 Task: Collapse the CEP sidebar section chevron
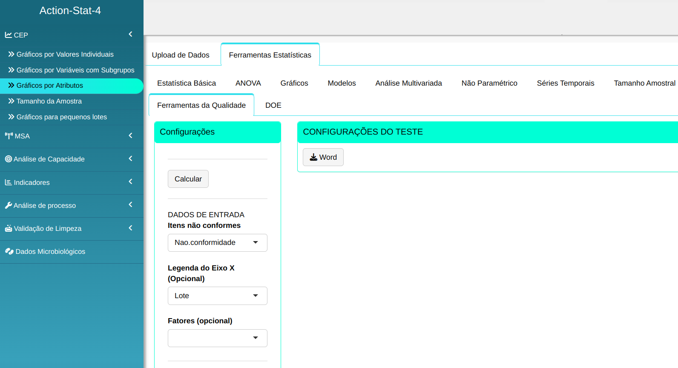[130, 34]
